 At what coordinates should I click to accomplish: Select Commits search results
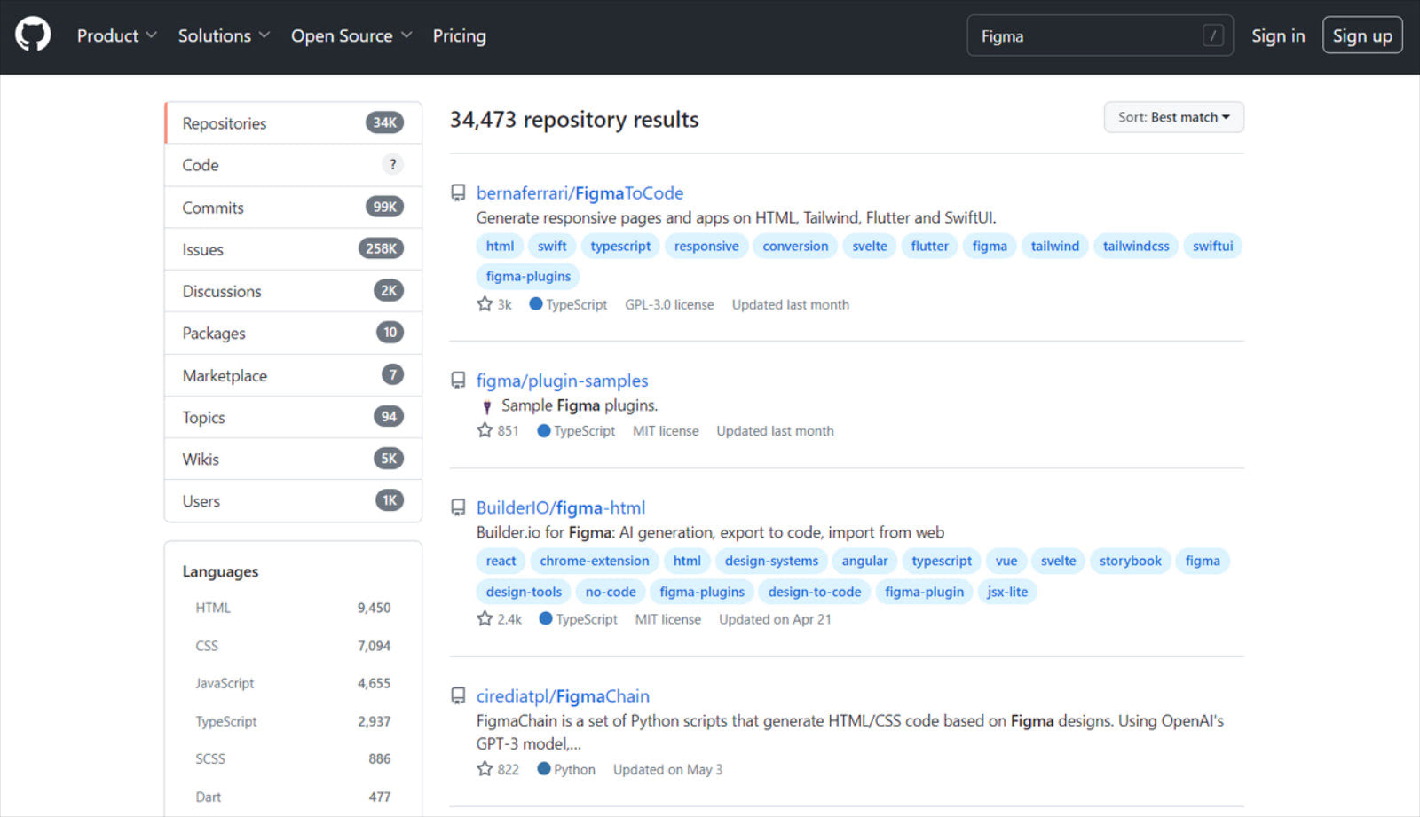293,208
